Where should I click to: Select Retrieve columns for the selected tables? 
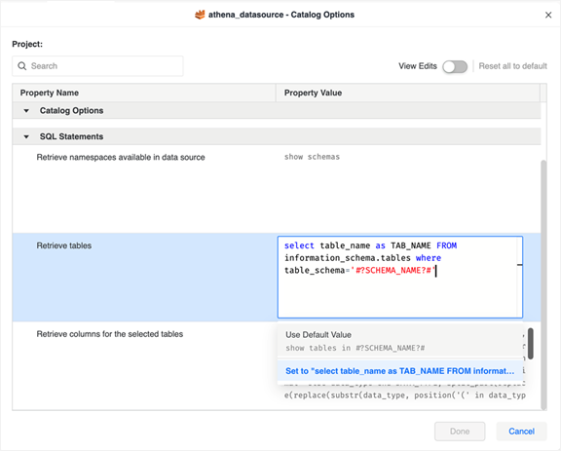[110, 334]
